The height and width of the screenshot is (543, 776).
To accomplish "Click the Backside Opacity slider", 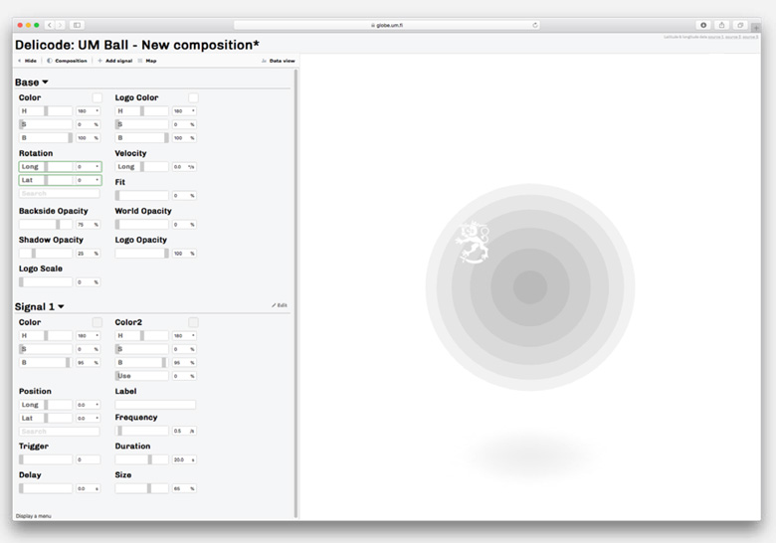I will coord(46,225).
